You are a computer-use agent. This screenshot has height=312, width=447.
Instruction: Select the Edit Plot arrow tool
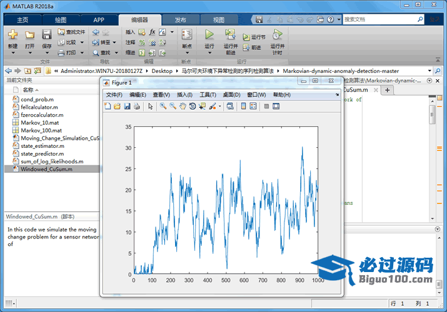coord(150,107)
